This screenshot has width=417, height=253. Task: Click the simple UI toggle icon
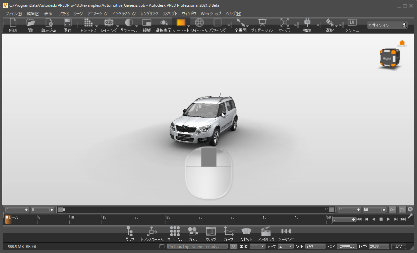pos(352,22)
